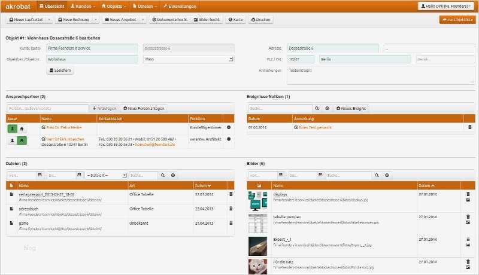
Task: Open the displays image thumbnail
Action: [257, 201]
